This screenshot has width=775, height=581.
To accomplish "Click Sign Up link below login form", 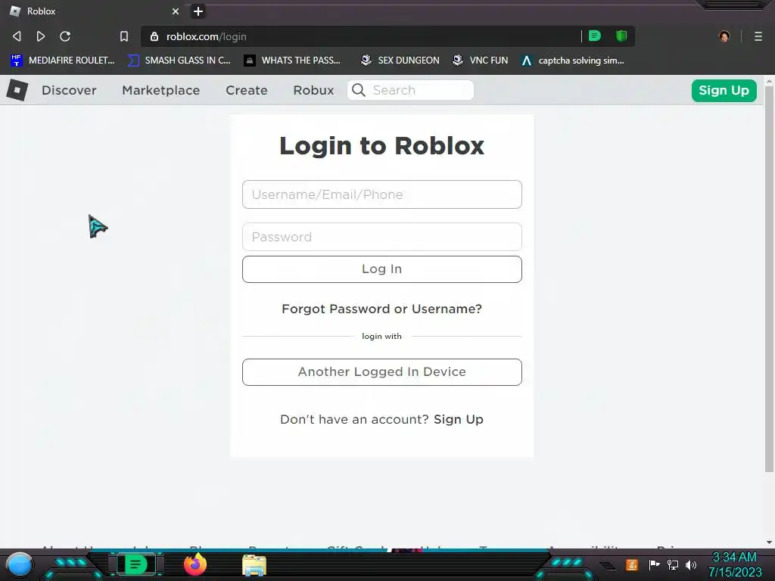I will coord(458,419).
